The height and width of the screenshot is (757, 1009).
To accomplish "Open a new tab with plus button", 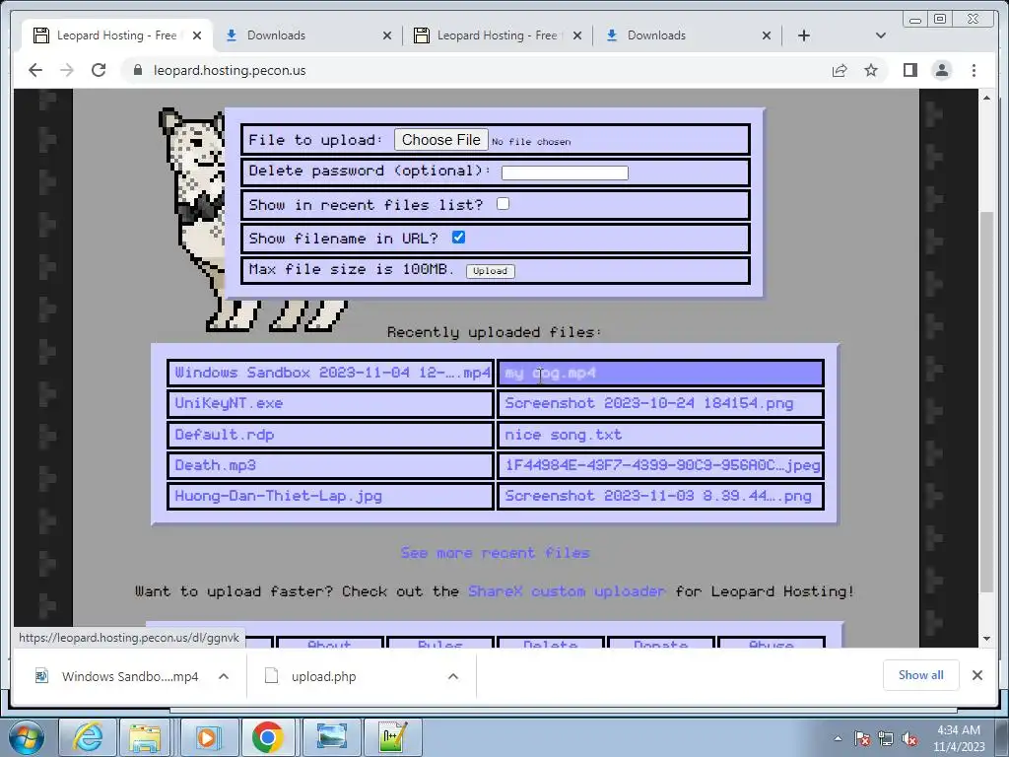I will point(804,35).
